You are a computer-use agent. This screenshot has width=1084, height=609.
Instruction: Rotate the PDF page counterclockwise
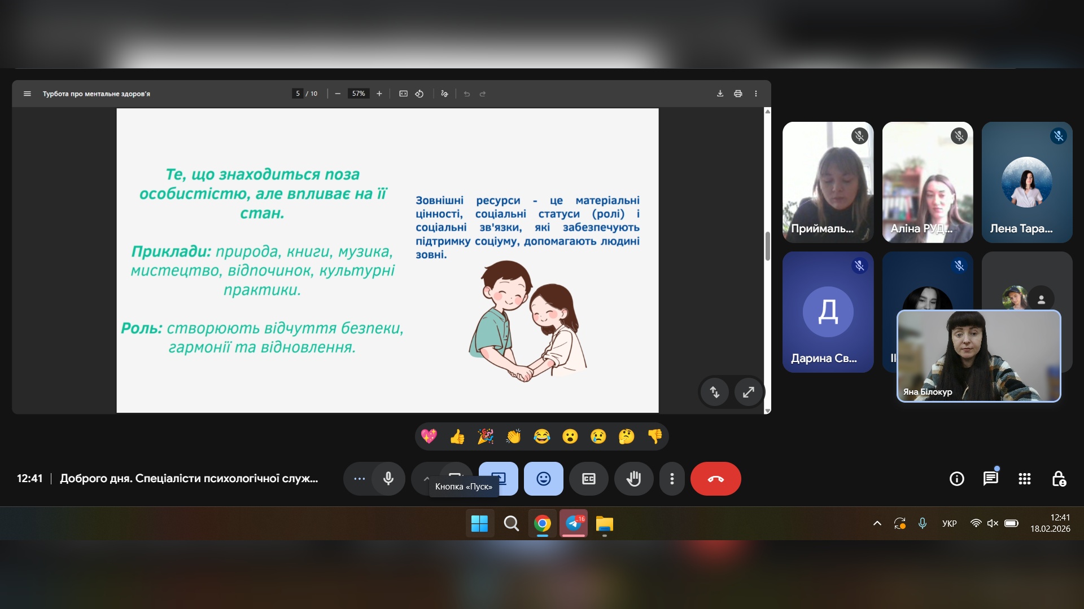(x=419, y=94)
